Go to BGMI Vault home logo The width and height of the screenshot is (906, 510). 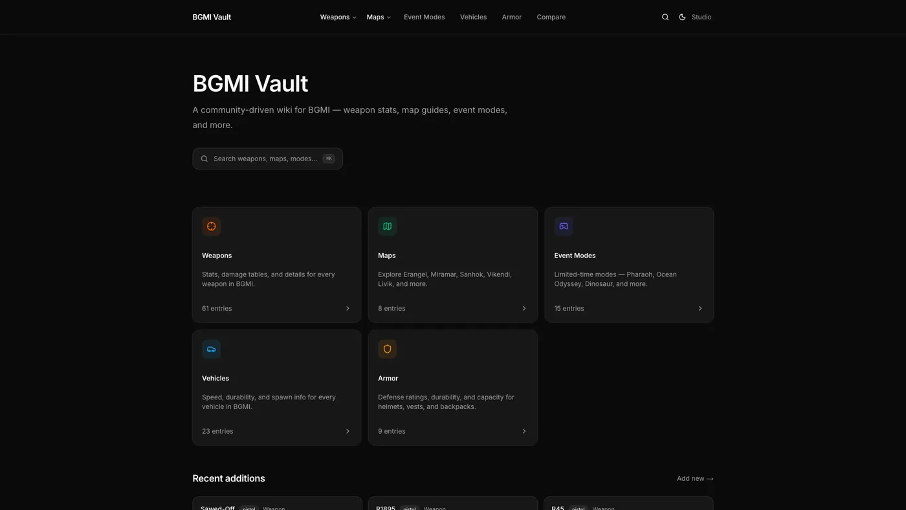(x=212, y=17)
